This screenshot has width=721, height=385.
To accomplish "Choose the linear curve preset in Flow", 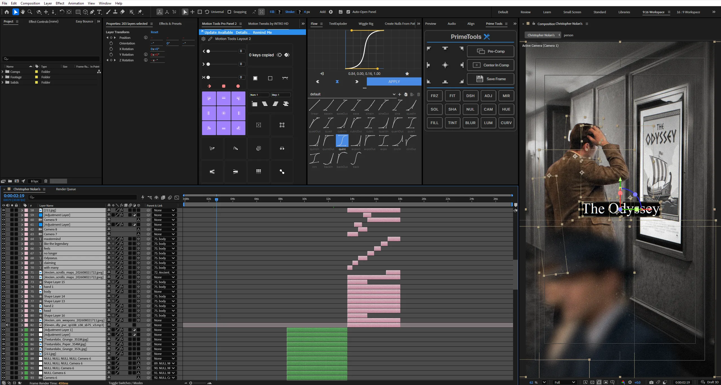I will point(314,107).
